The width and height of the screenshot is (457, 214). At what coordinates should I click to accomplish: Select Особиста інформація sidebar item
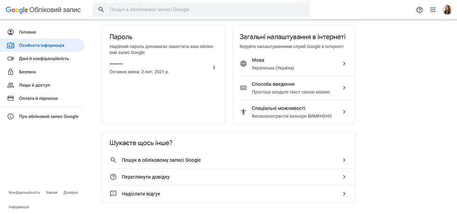click(x=42, y=45)
